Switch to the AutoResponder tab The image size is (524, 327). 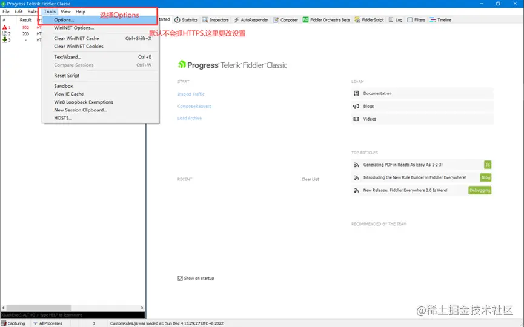point(251,20)
